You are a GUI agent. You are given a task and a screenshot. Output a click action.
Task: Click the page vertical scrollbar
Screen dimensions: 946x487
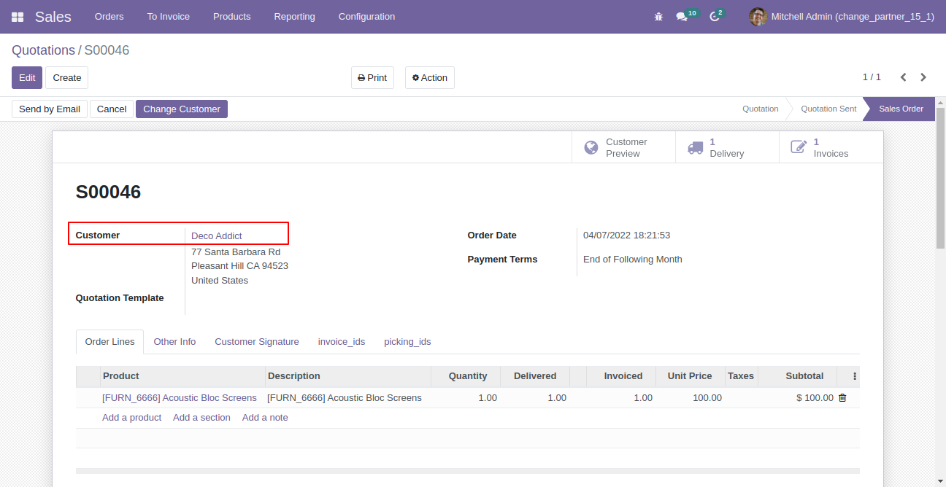[940, 178]
